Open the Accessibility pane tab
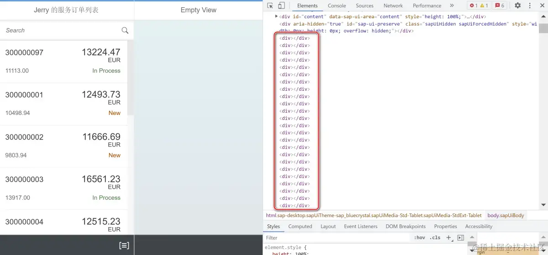Viewport: 548px width, 255px height. pos(479,226)
